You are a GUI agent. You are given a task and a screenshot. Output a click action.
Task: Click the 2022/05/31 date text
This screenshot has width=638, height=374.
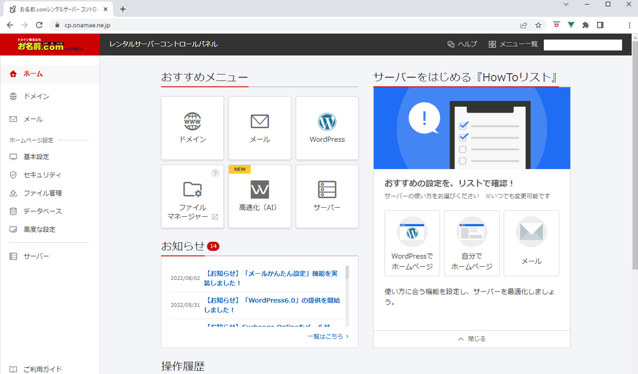(x=185, y=305)
